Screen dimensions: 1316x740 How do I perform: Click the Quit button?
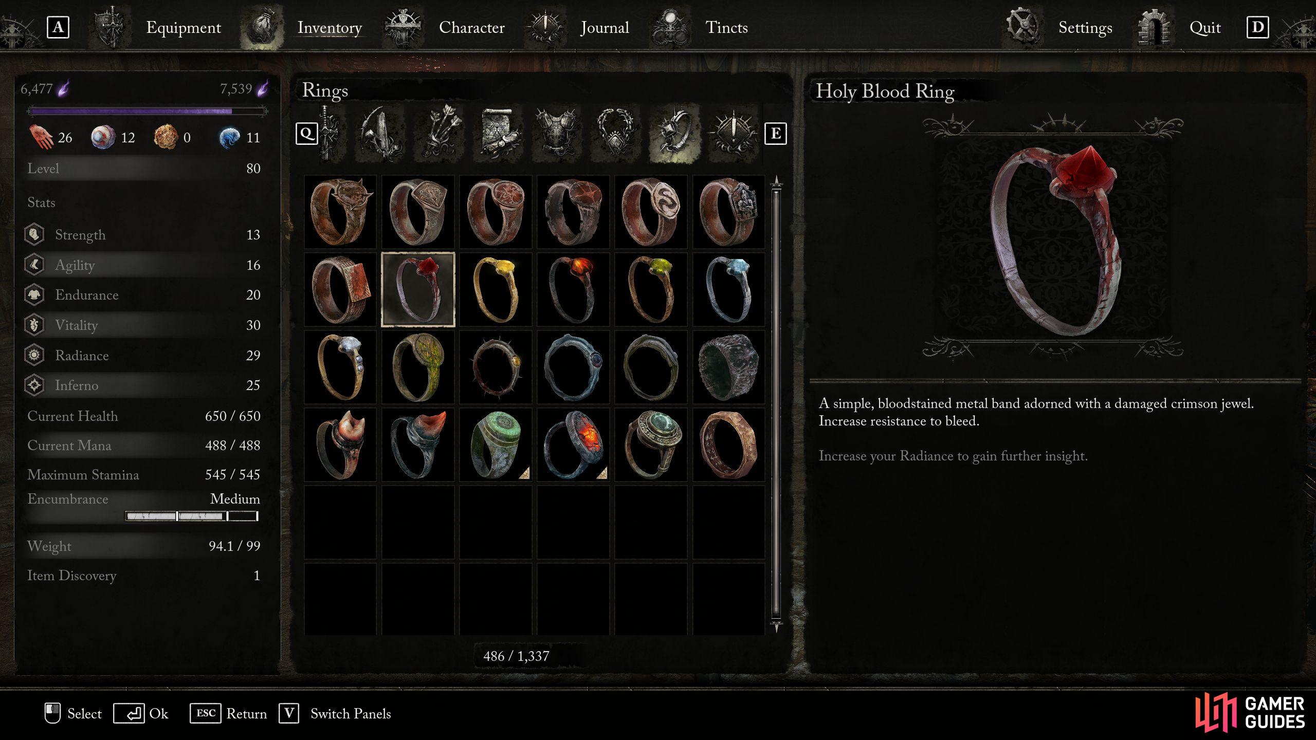point(1204,28)
